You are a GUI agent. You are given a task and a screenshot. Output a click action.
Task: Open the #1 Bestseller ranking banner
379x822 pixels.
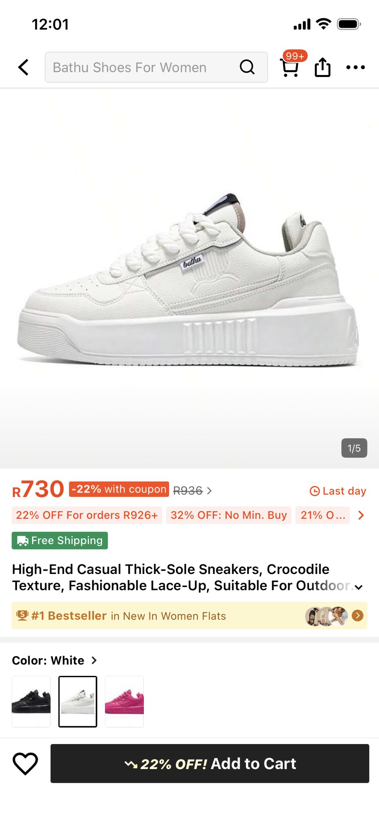(189, 615)
